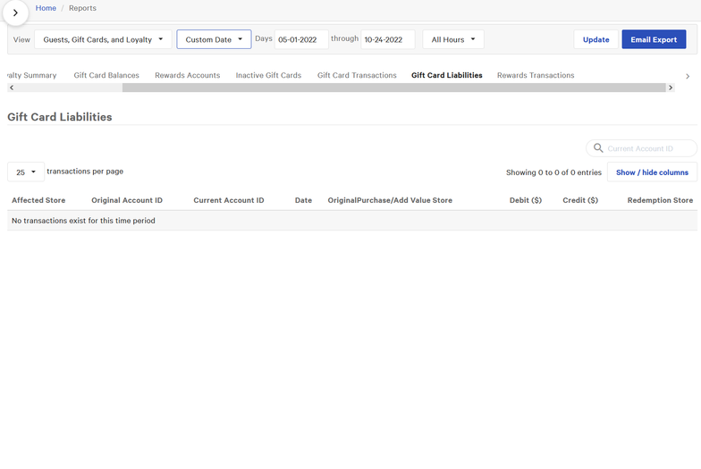This screenshot has width=701, height=469.
Task: Click the Email Export button
Action: (654, 39)
